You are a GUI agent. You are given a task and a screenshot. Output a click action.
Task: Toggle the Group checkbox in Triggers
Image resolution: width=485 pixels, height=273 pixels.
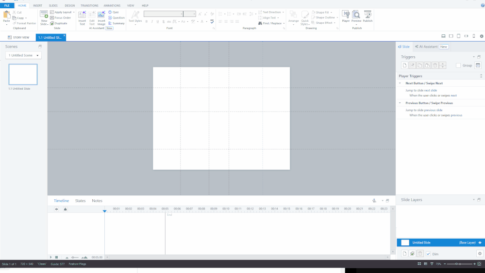458,65
